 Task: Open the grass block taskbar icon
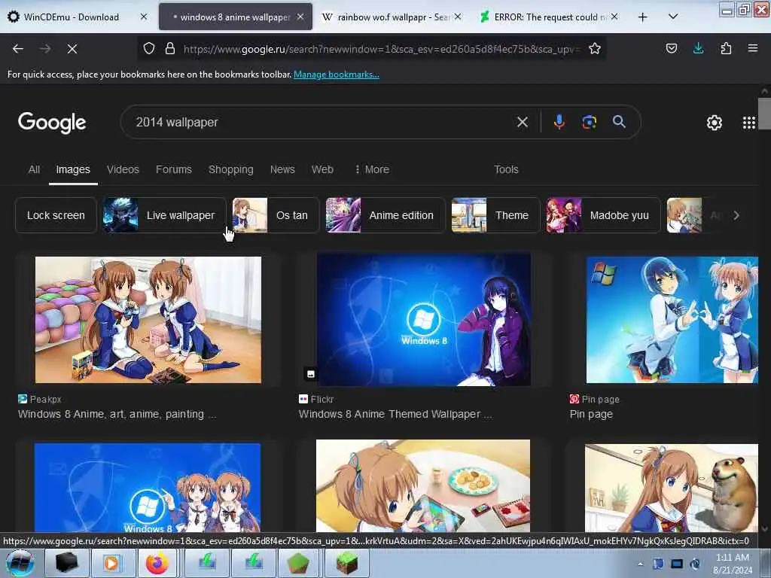[x=346, y=563]
